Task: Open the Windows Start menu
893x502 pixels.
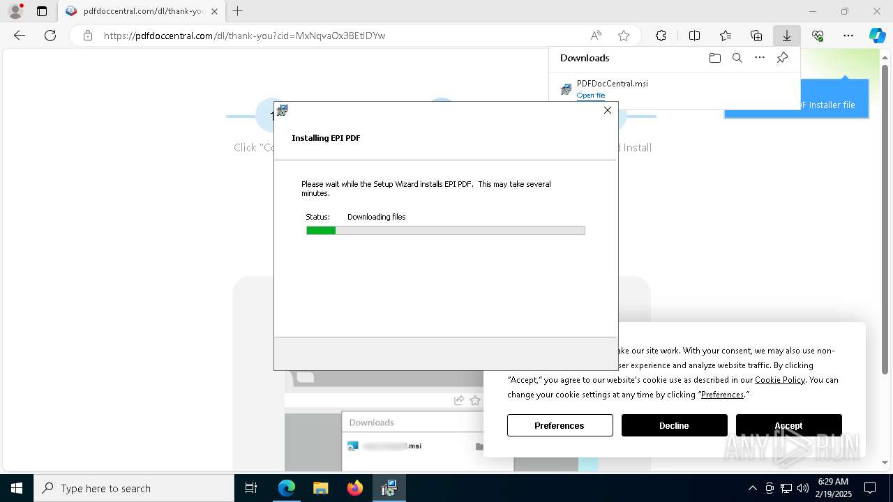Action: (17, 488)
